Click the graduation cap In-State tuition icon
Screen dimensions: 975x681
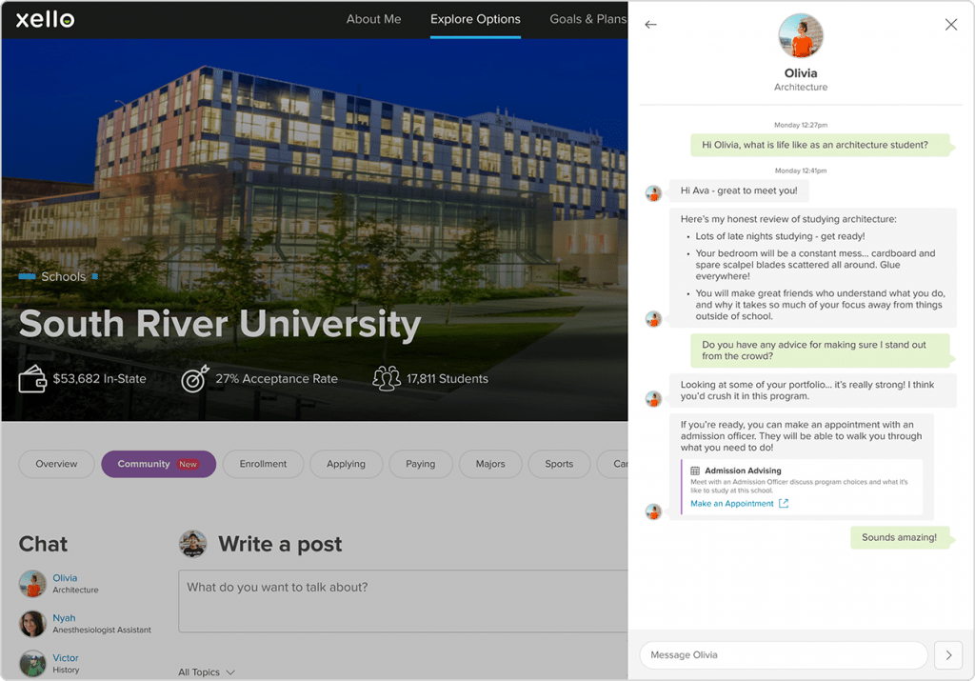pyautogui.click(x=31, y=378)
